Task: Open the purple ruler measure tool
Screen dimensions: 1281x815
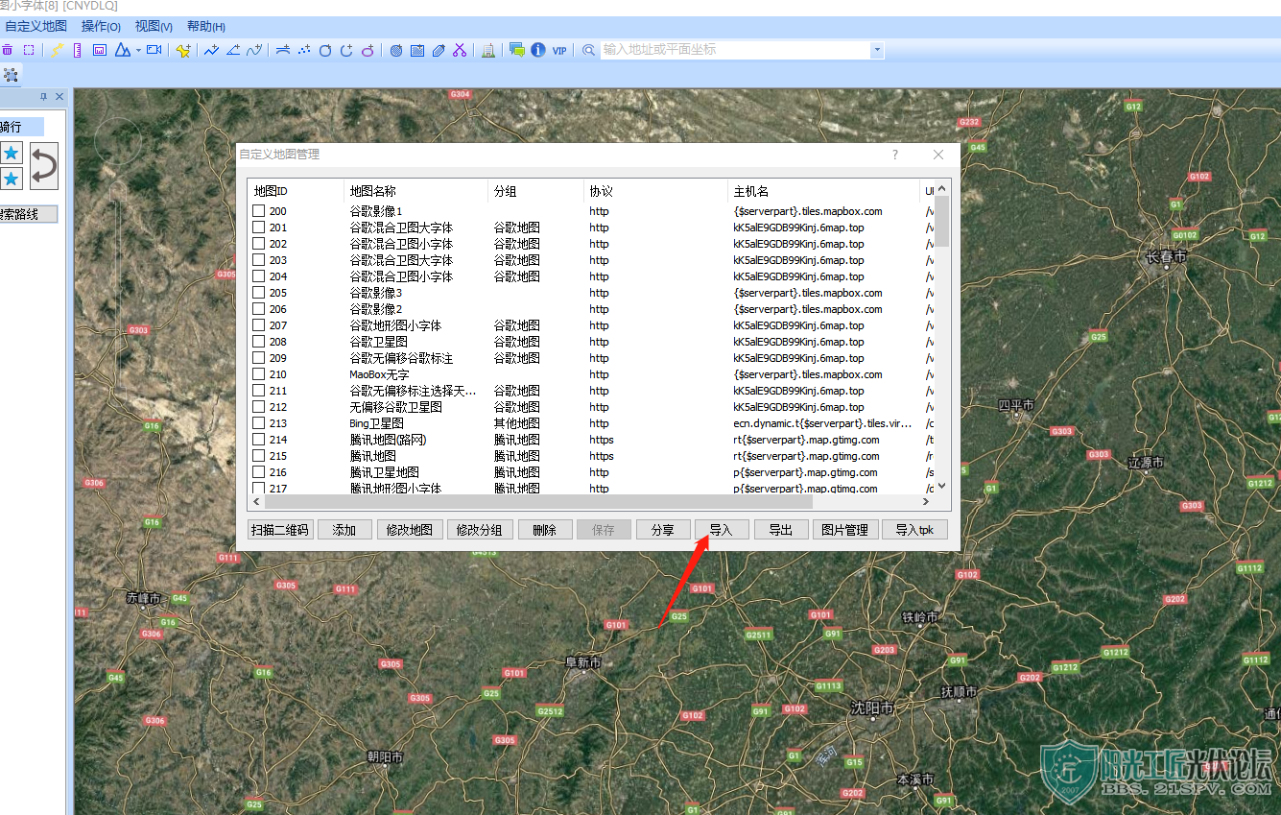Action: [78, 50]
